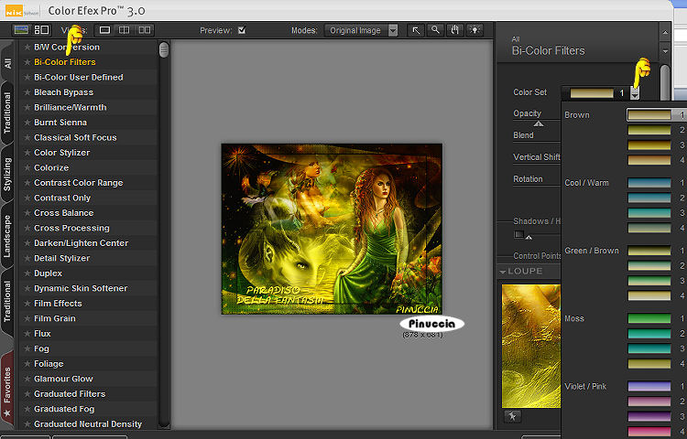687x439 pixels.
Task: Collapse the Loupe panel section
Action: tap(503, 272)
